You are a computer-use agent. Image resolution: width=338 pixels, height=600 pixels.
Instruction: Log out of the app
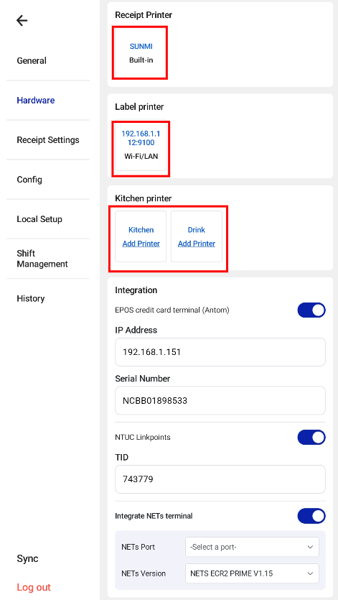(x=34, y=587)
